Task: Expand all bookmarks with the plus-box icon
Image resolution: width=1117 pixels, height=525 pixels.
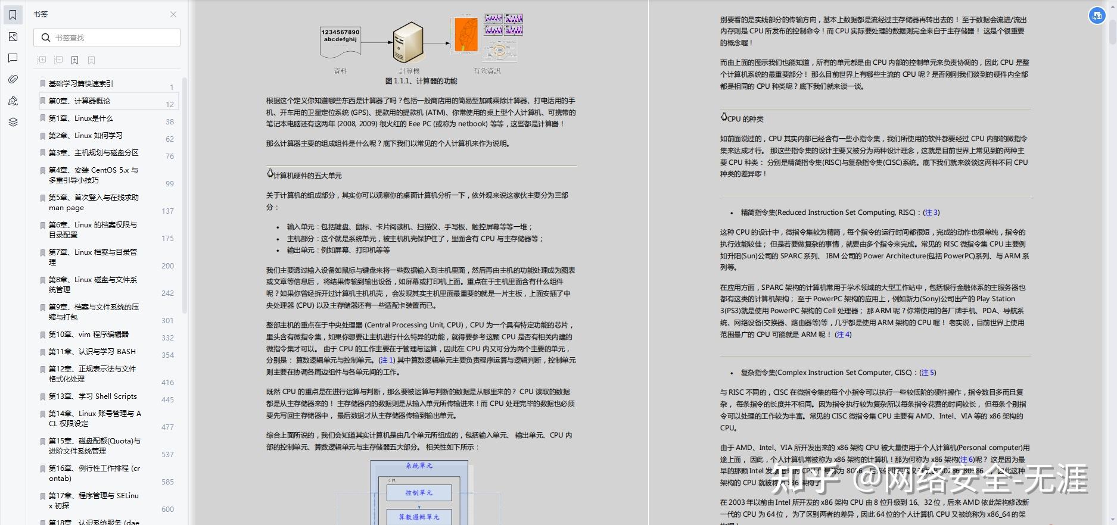Action: [x=42, y=60]
